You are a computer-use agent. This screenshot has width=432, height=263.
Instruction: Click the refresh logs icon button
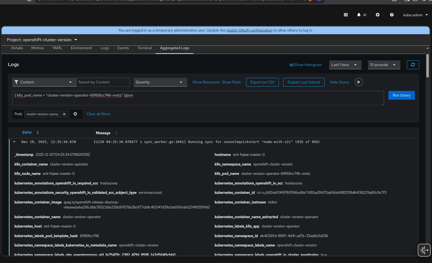[x=413, y=65]
